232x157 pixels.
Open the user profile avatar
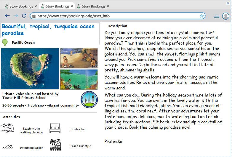point(226,16)
